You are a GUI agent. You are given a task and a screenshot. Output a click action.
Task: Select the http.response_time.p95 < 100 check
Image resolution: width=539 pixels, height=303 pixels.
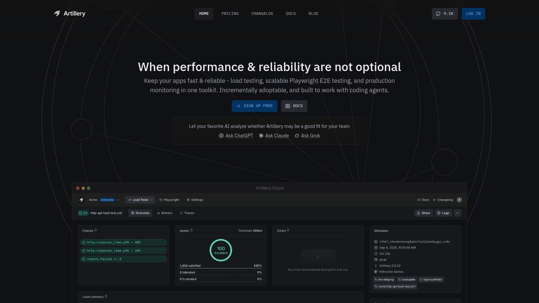[123, 251]
